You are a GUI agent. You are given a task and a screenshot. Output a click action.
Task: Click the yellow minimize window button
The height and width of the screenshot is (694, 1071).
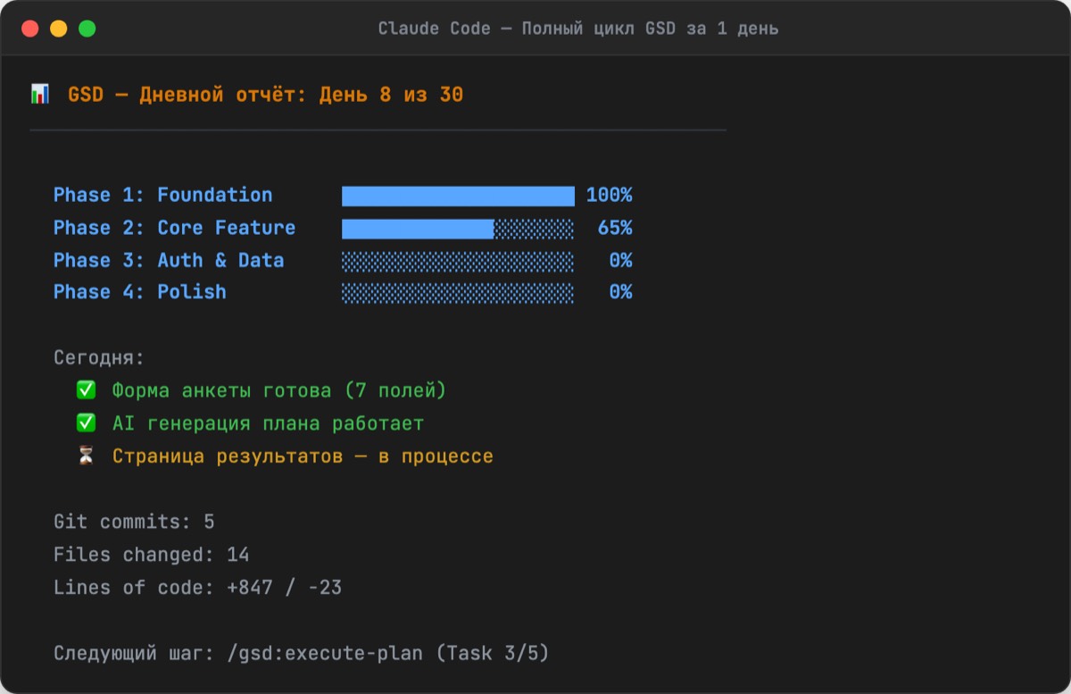tap(59, 29)
